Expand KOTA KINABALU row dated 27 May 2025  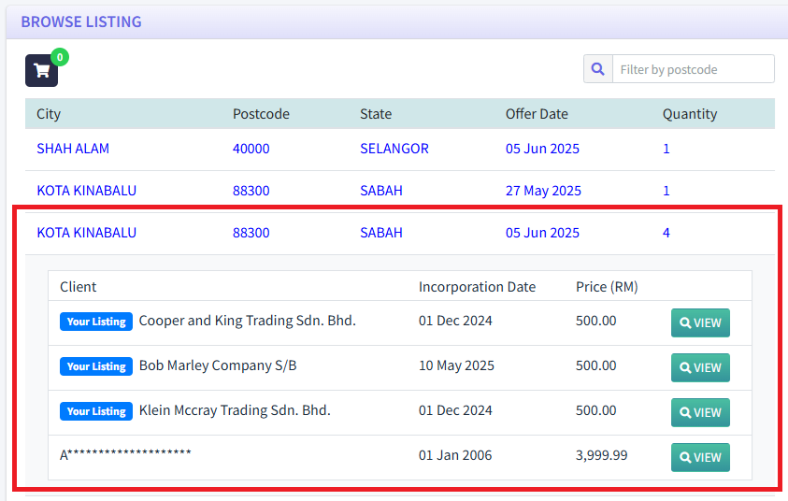86,191
